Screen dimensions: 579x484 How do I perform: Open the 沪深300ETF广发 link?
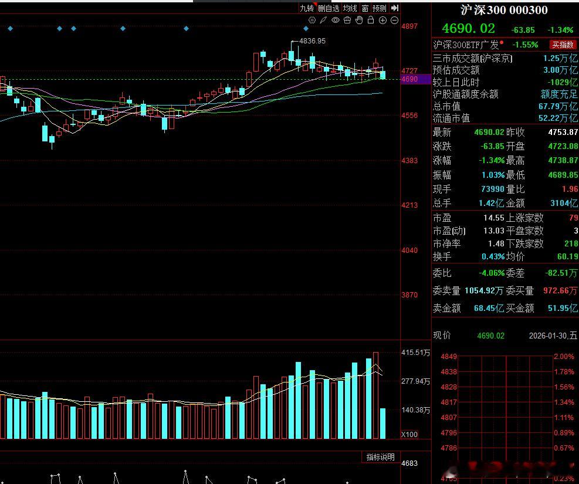(466, 45)
